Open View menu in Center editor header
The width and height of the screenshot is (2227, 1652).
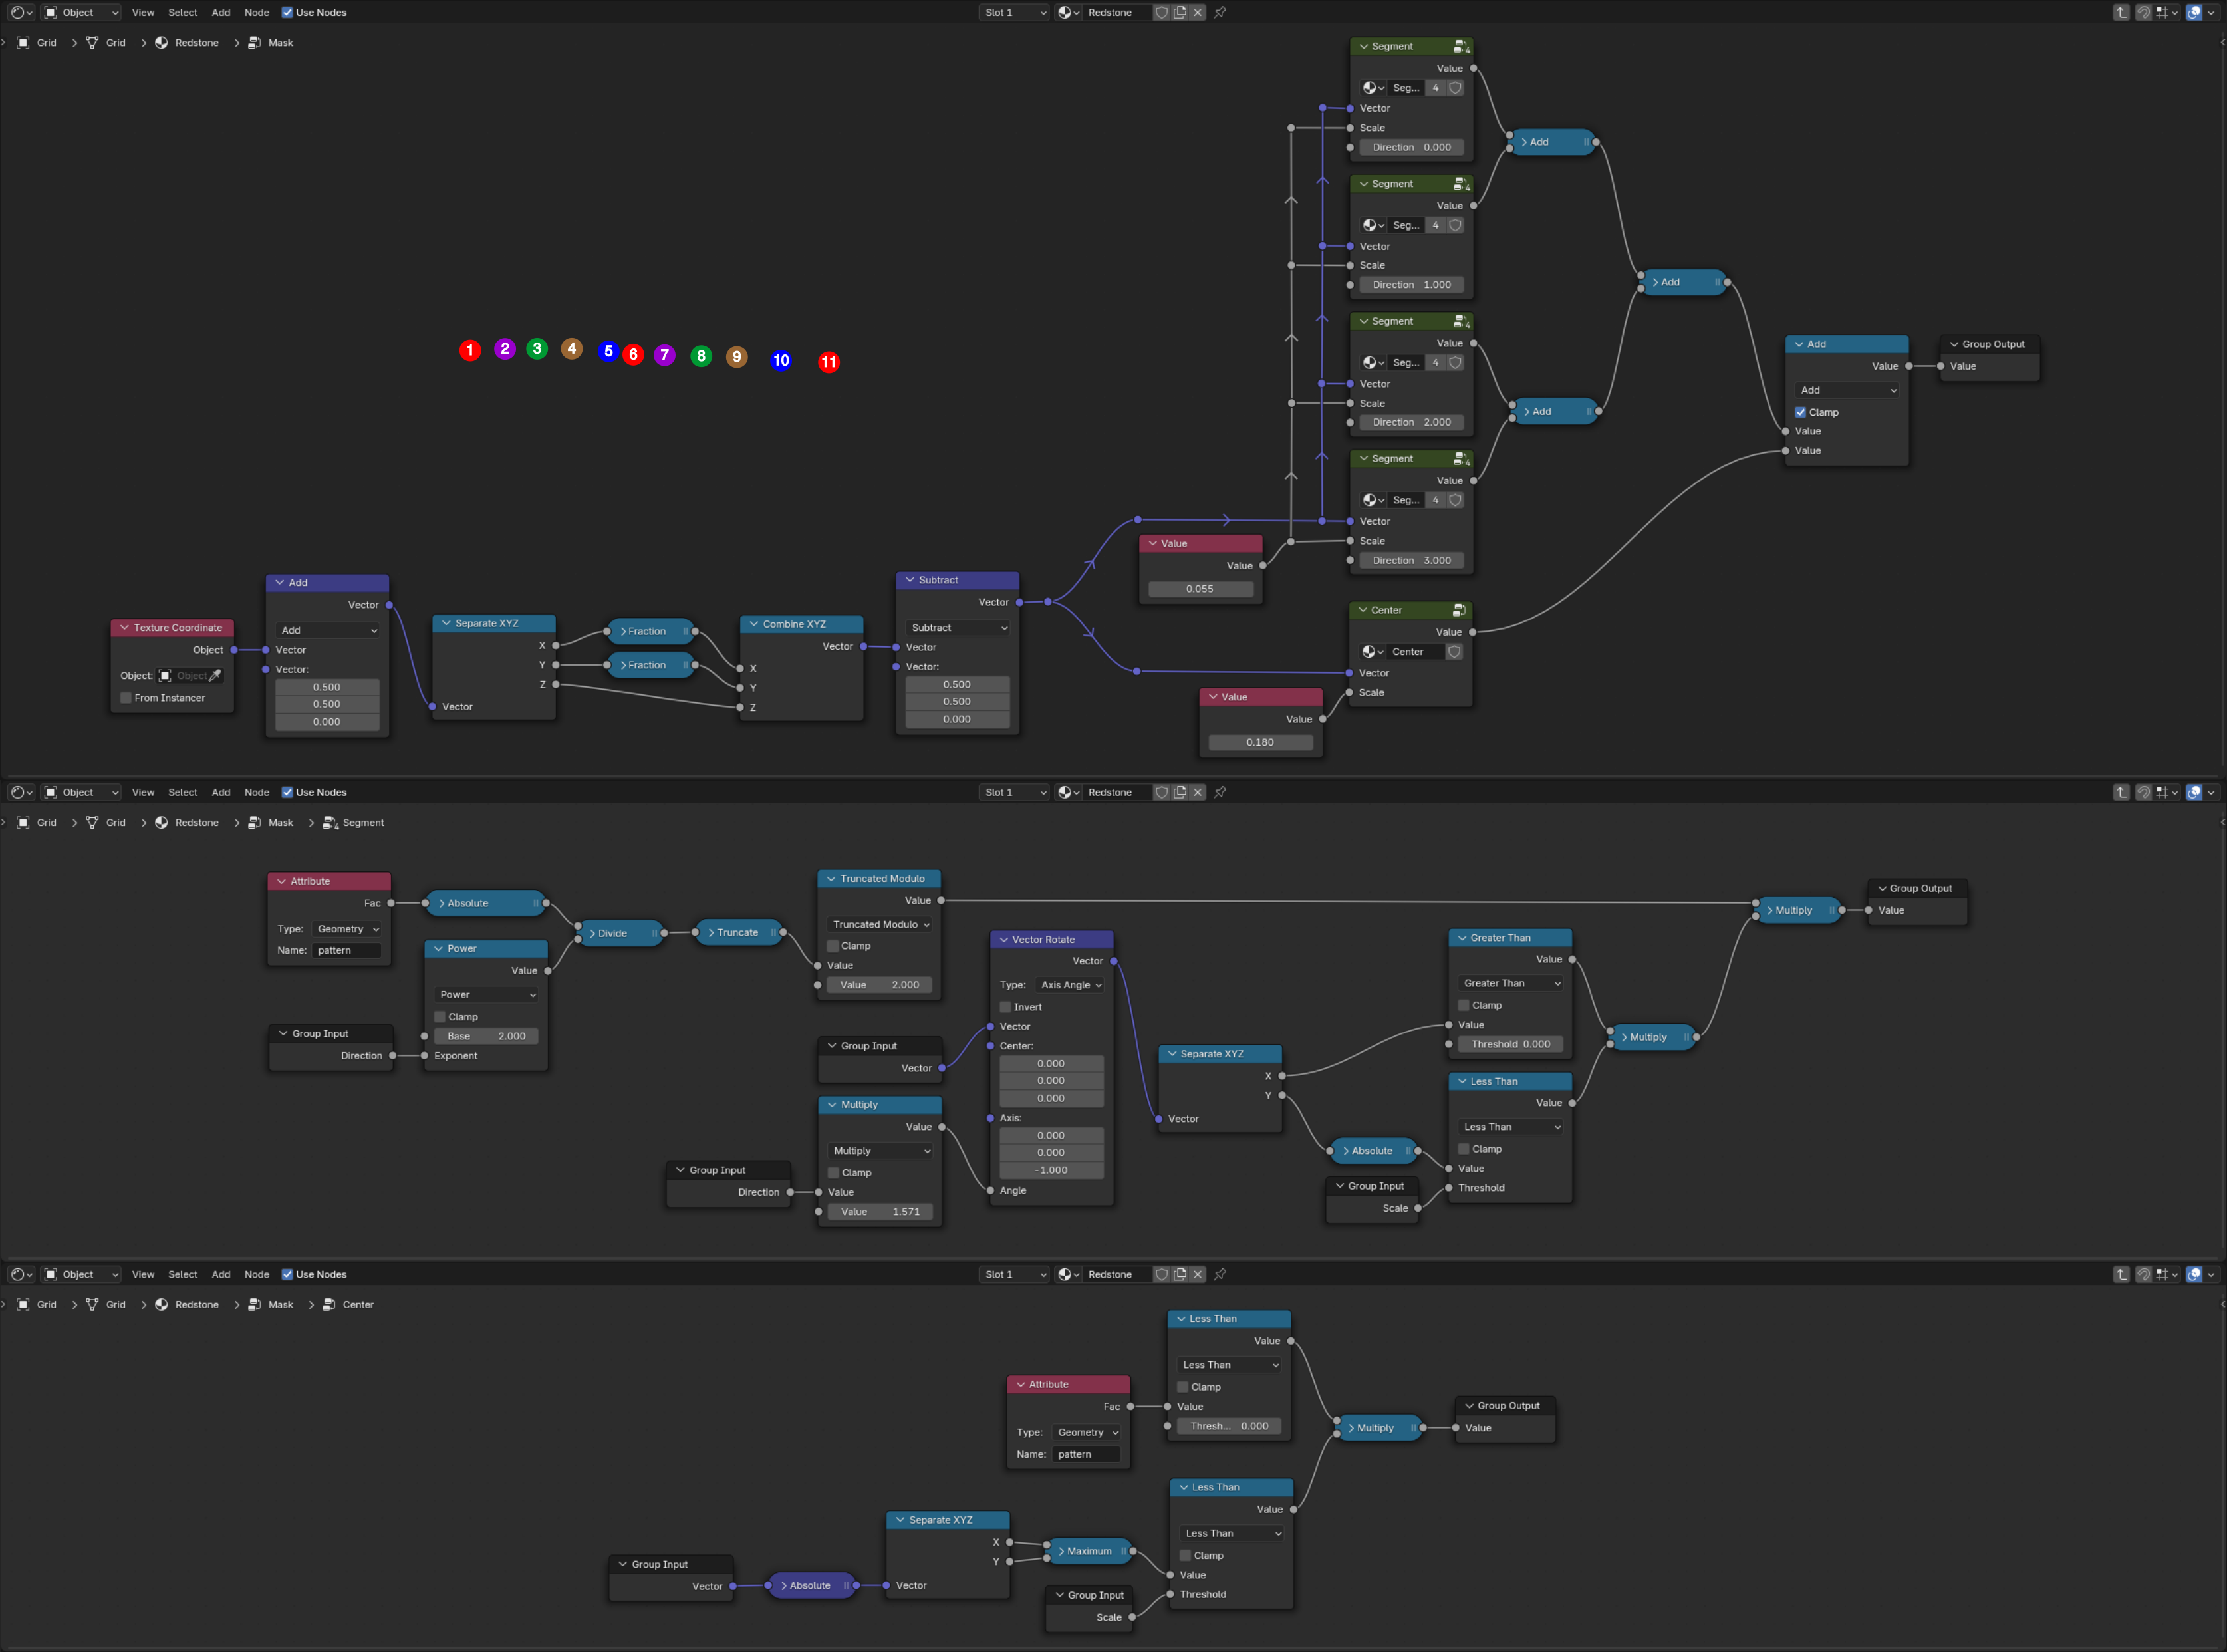point(143,1274)
